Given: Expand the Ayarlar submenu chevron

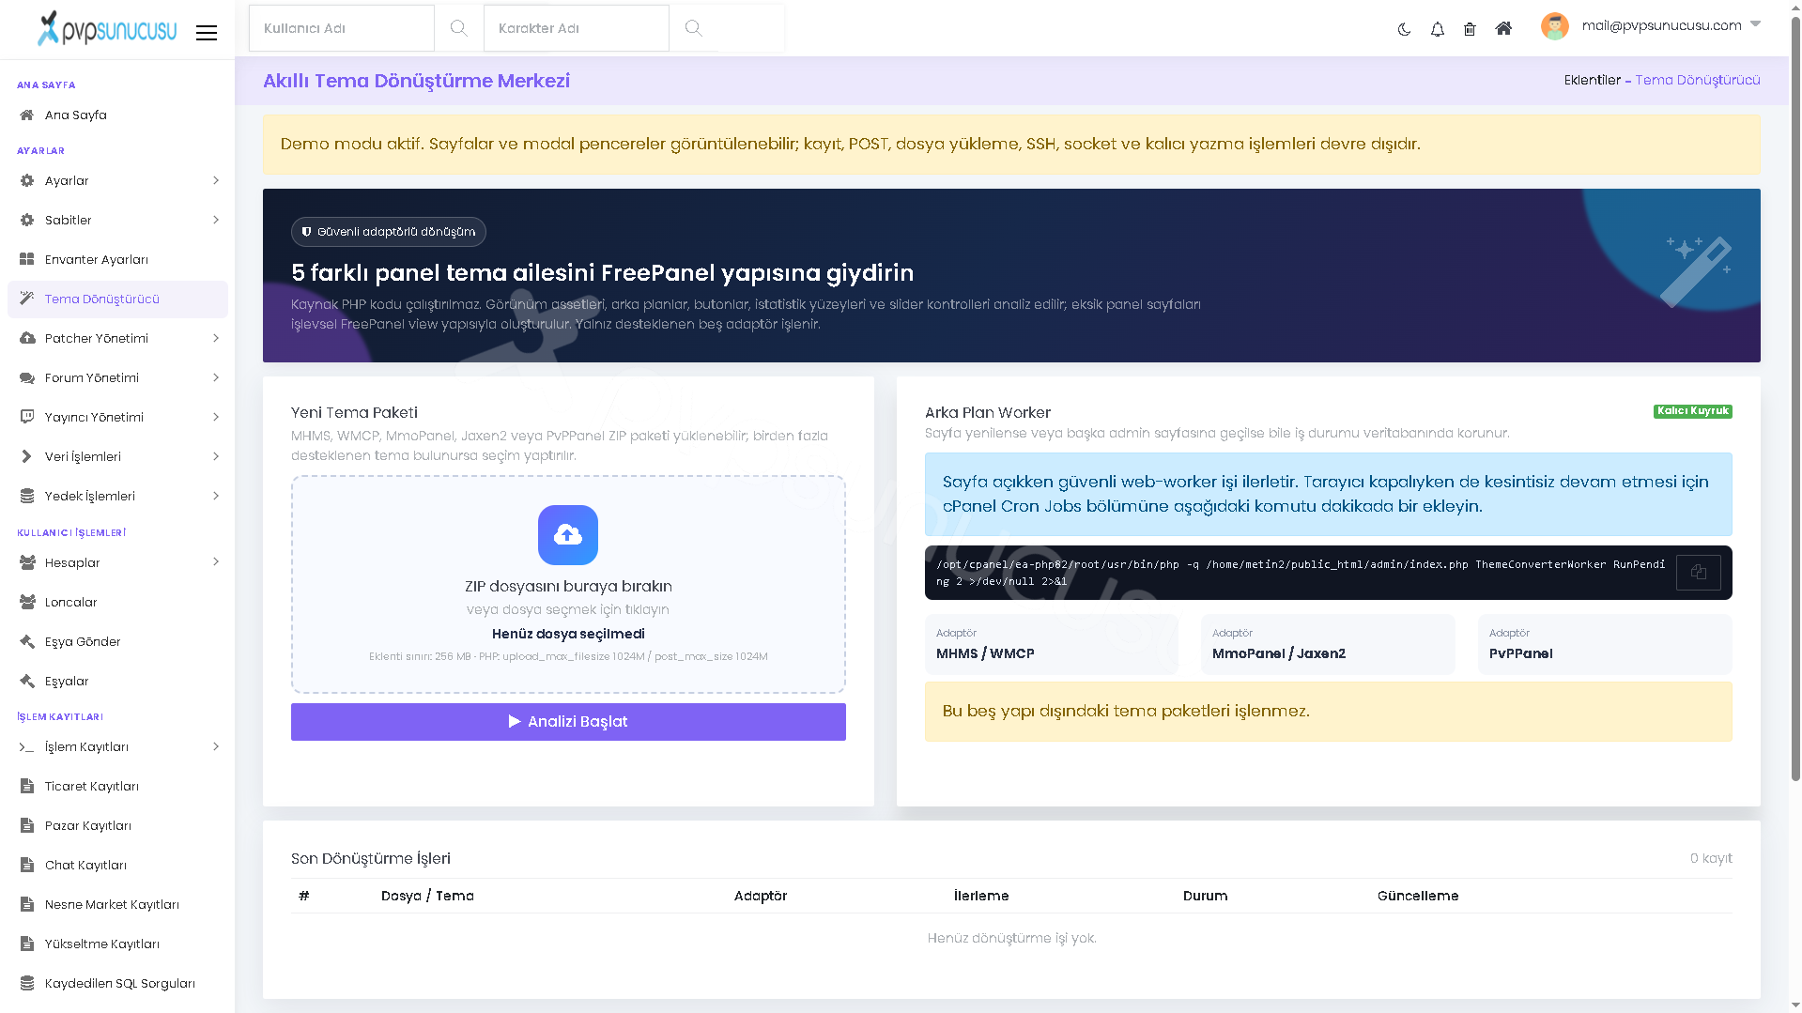Looking at the screenshot, I should click(216, 181).
